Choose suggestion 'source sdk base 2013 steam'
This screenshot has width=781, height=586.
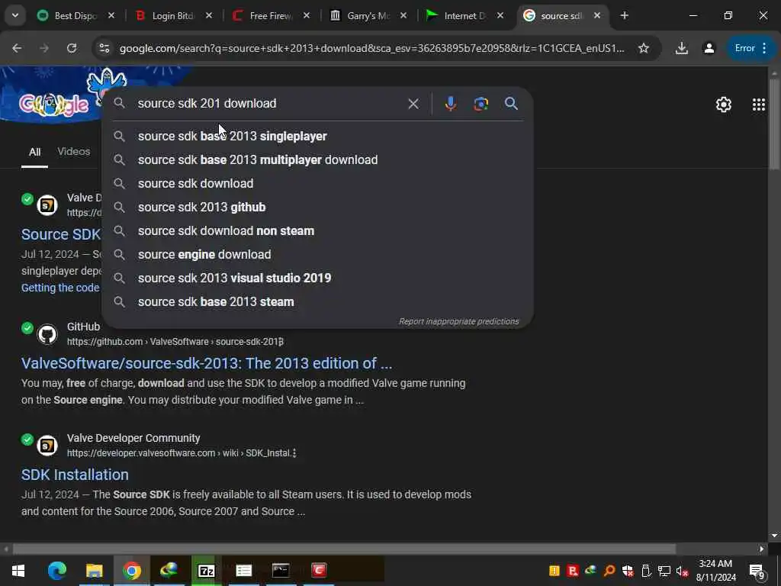318,302
